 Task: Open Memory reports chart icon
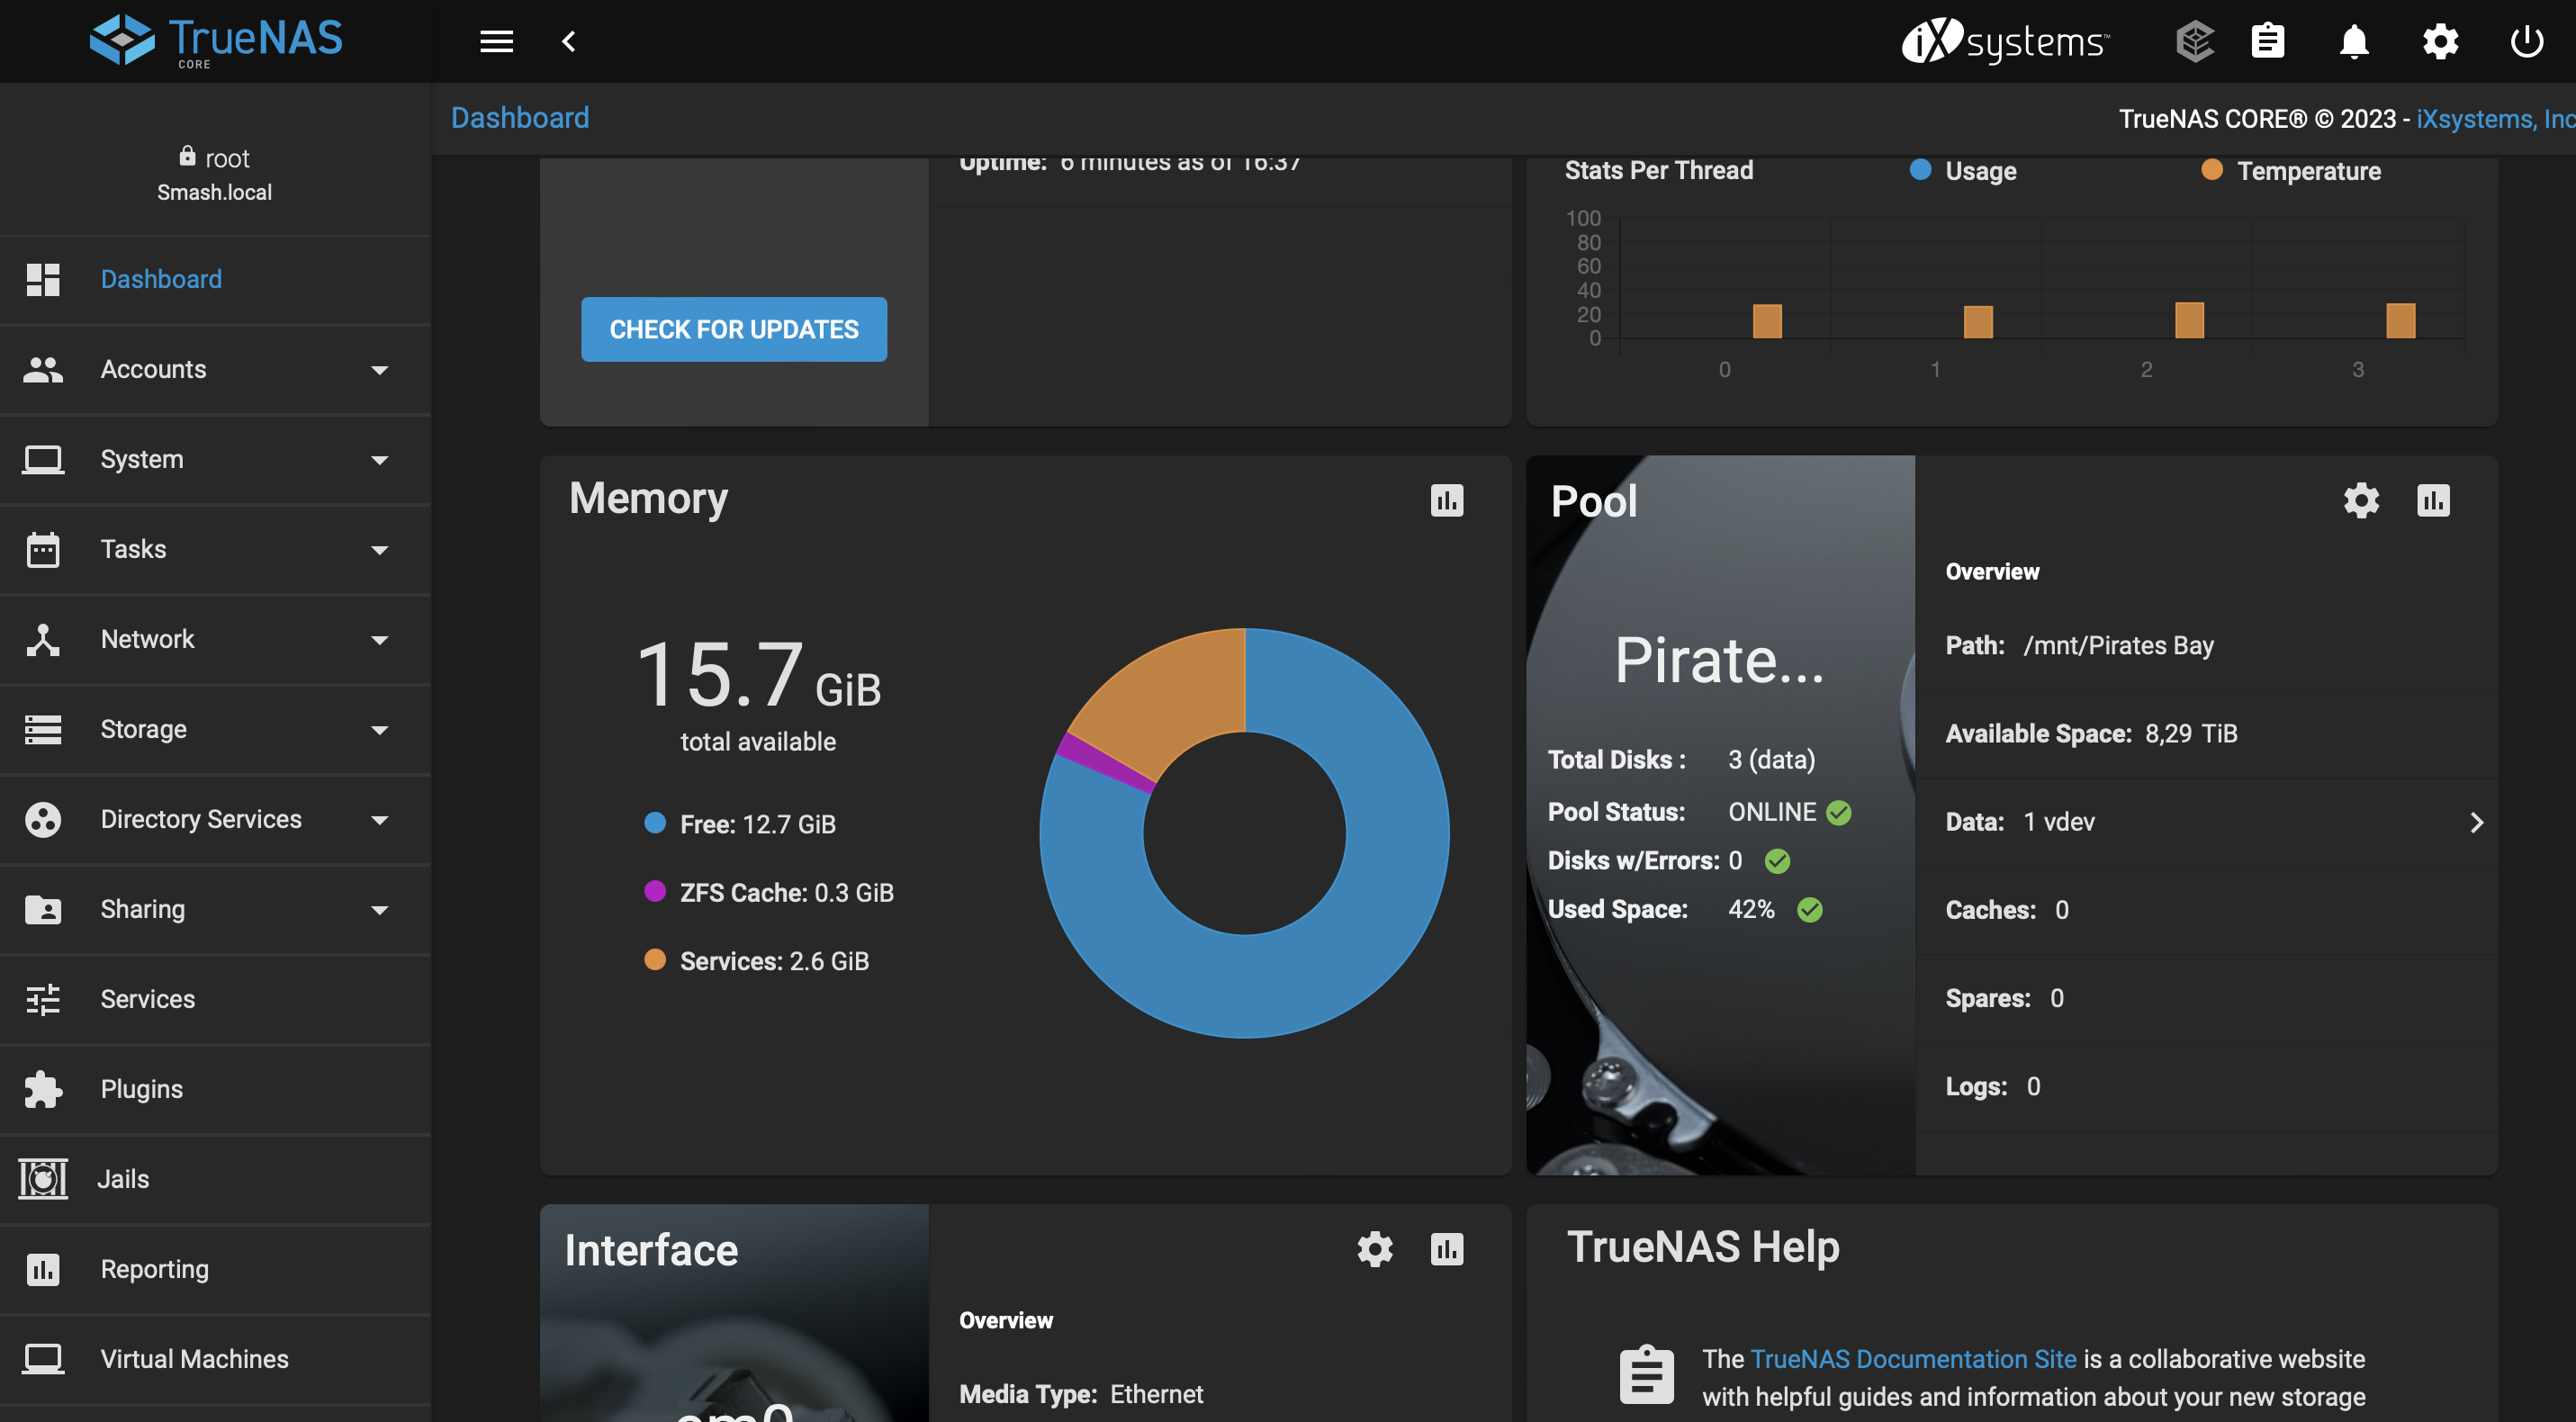pyautogui.click(x=1446, y=500)
